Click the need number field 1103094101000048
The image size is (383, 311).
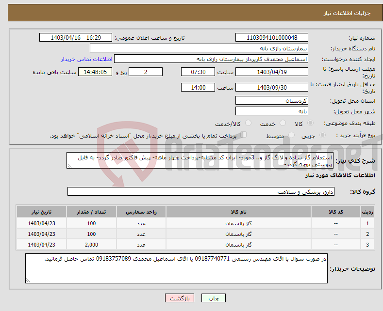point(272,37)
